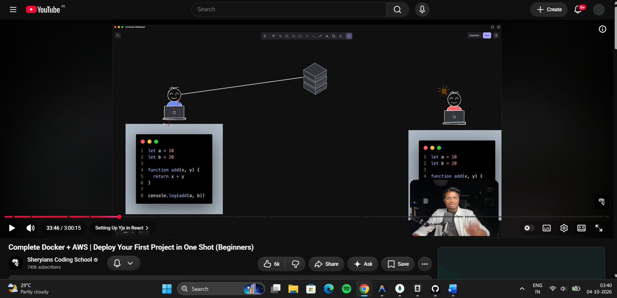The height and width of the screenshot is (298, 617).
Task: Open the YouTube guide hamburger menu
Action: (x=13, y=9)
